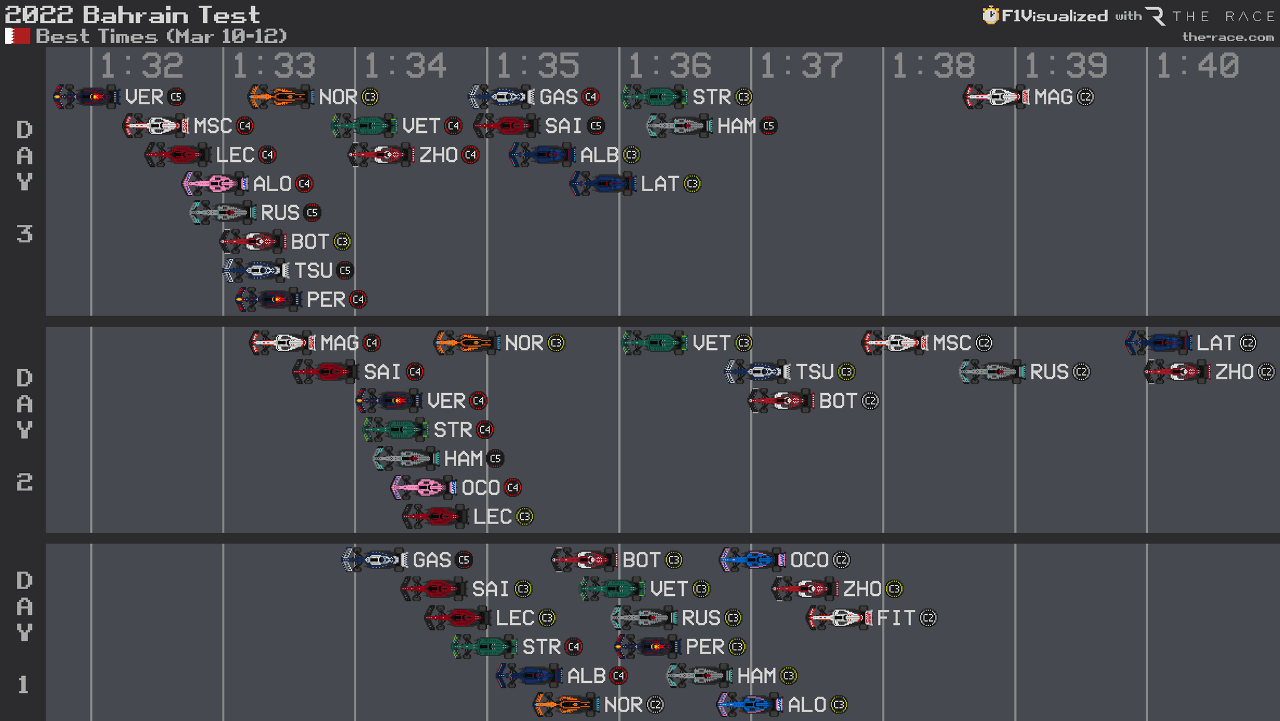Click the HAM label on Day 2
The image size is (1280, 721).
[463, 459]
